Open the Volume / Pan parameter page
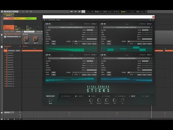Screen dimensions: 173x130 (29, 32)
